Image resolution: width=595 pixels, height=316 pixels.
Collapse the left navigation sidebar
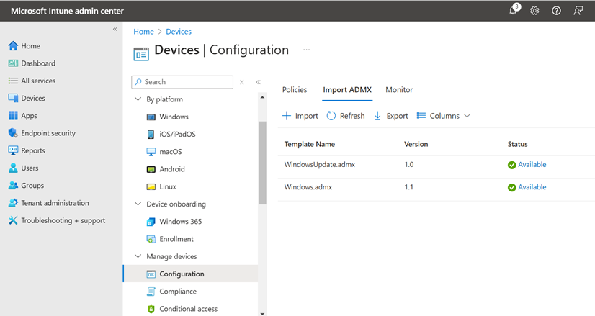pos(115,30)
